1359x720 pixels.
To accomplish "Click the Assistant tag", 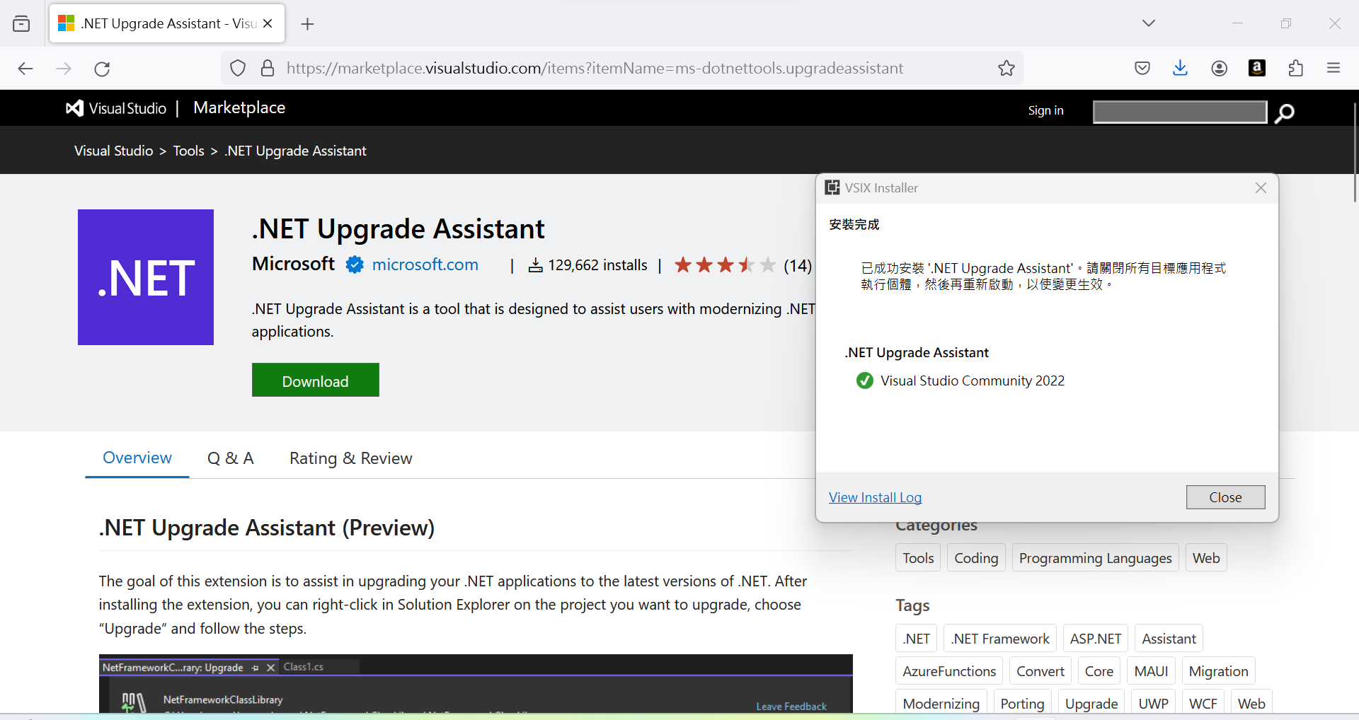I will tap(1169, 639).
